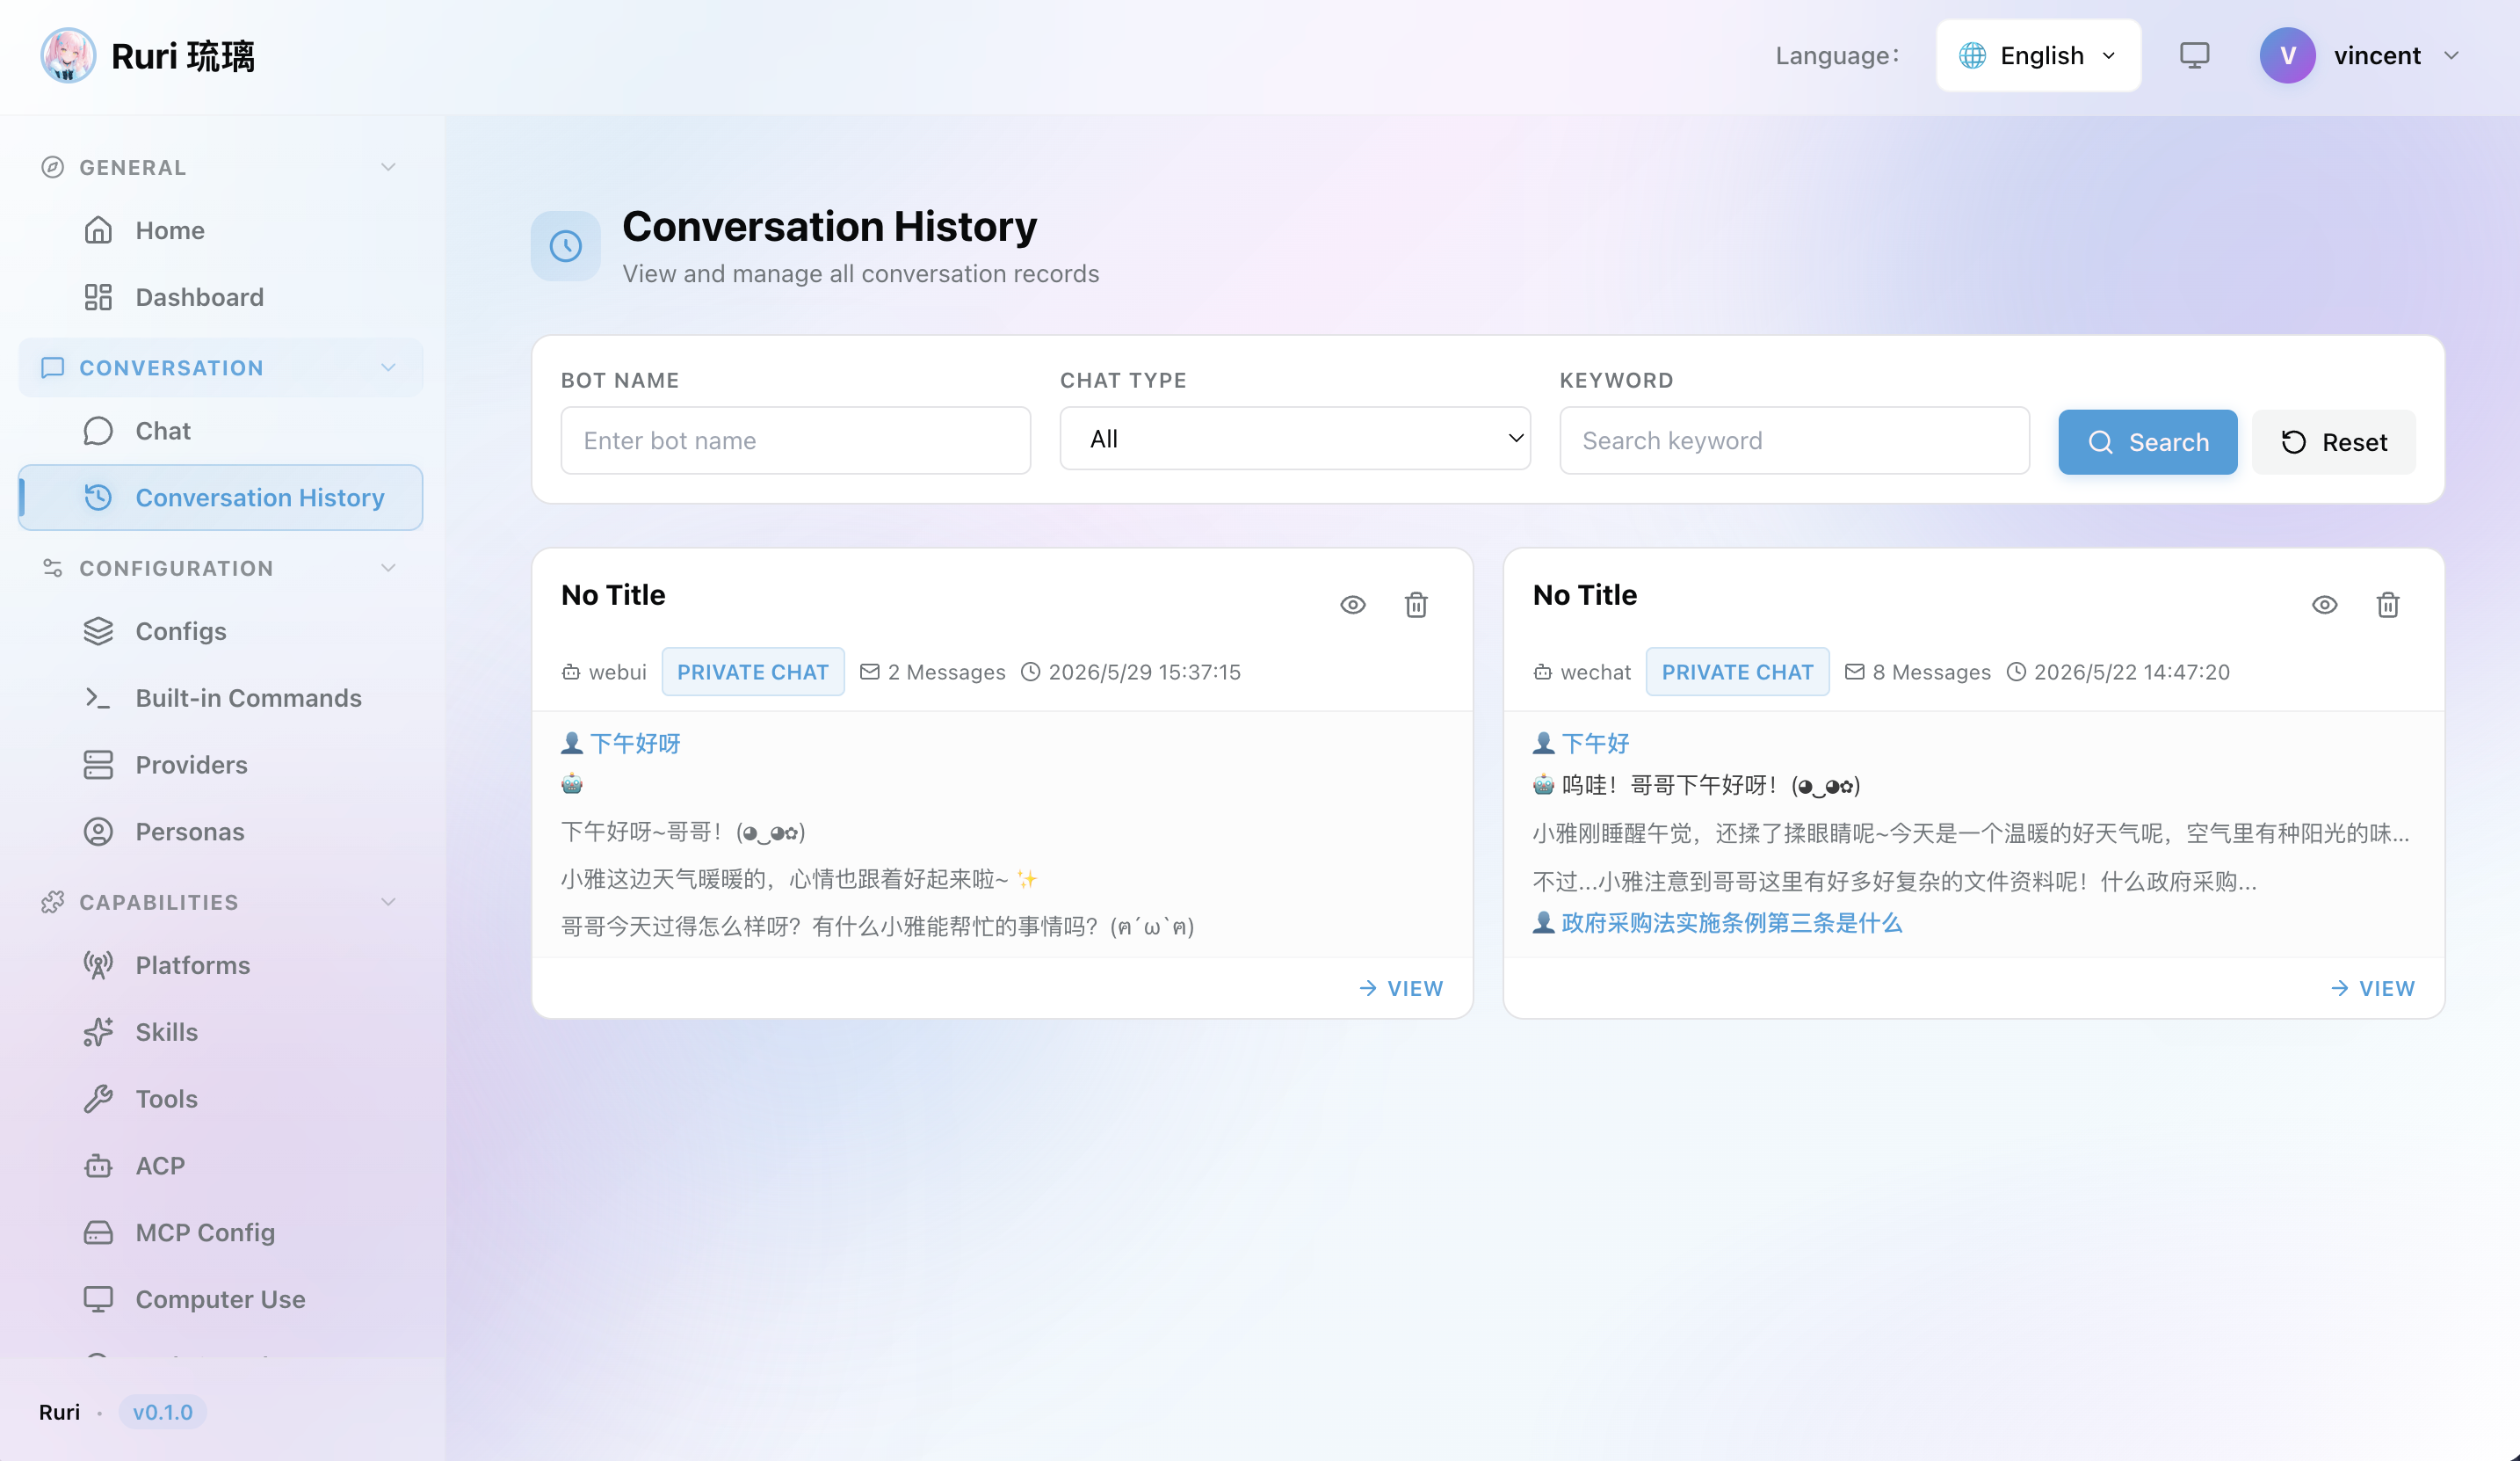Collapse the CONVERSATION section chevron
This screenshot has width=2520, height=1461.
tap(388, 367)
